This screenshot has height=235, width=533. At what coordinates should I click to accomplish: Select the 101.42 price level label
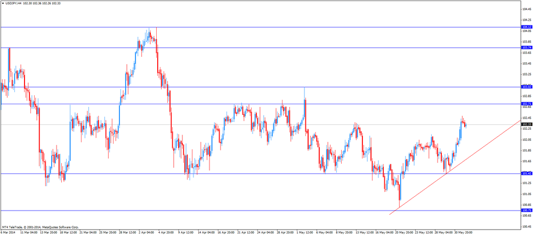tap(527, 174)
